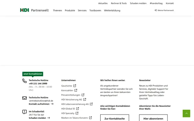Screen dimensions: 194x121
Task: Open the Geschichte link
Action: (x=67, y=86)
